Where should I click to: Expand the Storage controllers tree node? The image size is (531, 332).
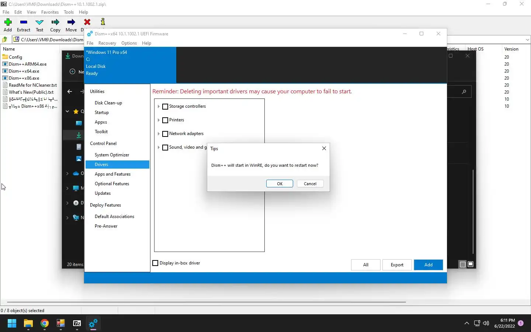pos(159,107)
